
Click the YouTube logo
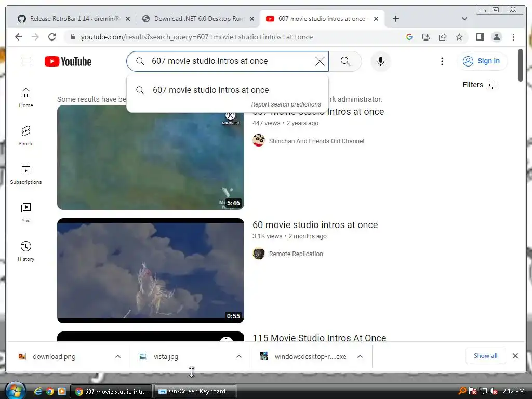pos(68,61)
